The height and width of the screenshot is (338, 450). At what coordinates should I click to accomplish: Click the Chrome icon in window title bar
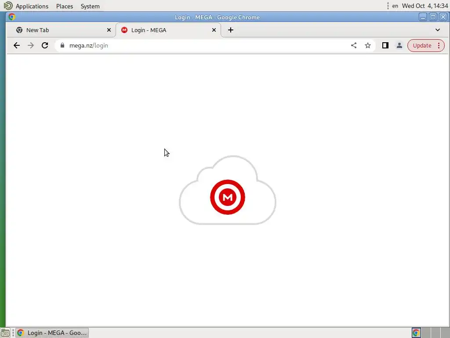click(12, 17)
